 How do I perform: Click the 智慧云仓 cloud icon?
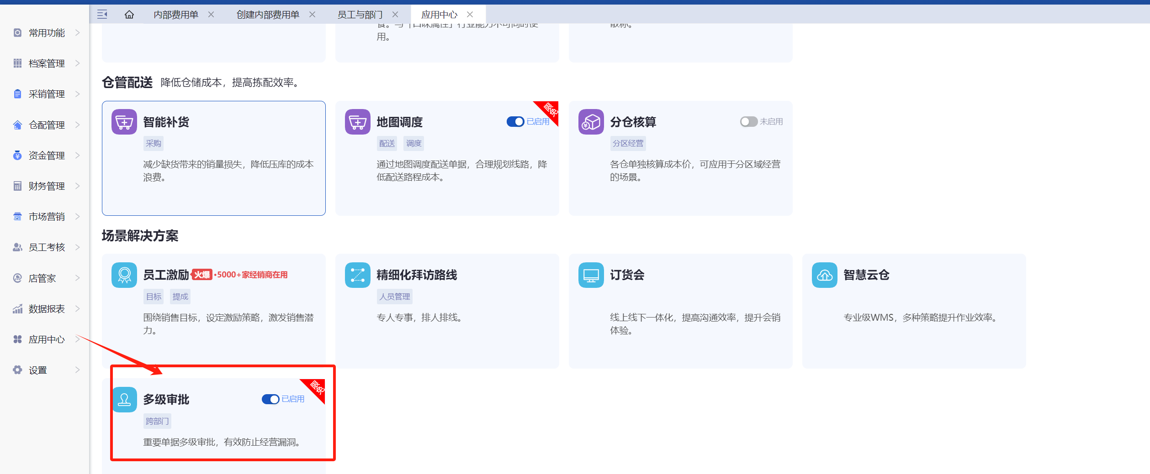[824, 275]
